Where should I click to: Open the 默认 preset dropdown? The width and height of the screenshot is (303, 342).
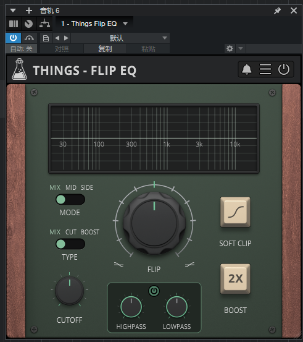point(120,38)
